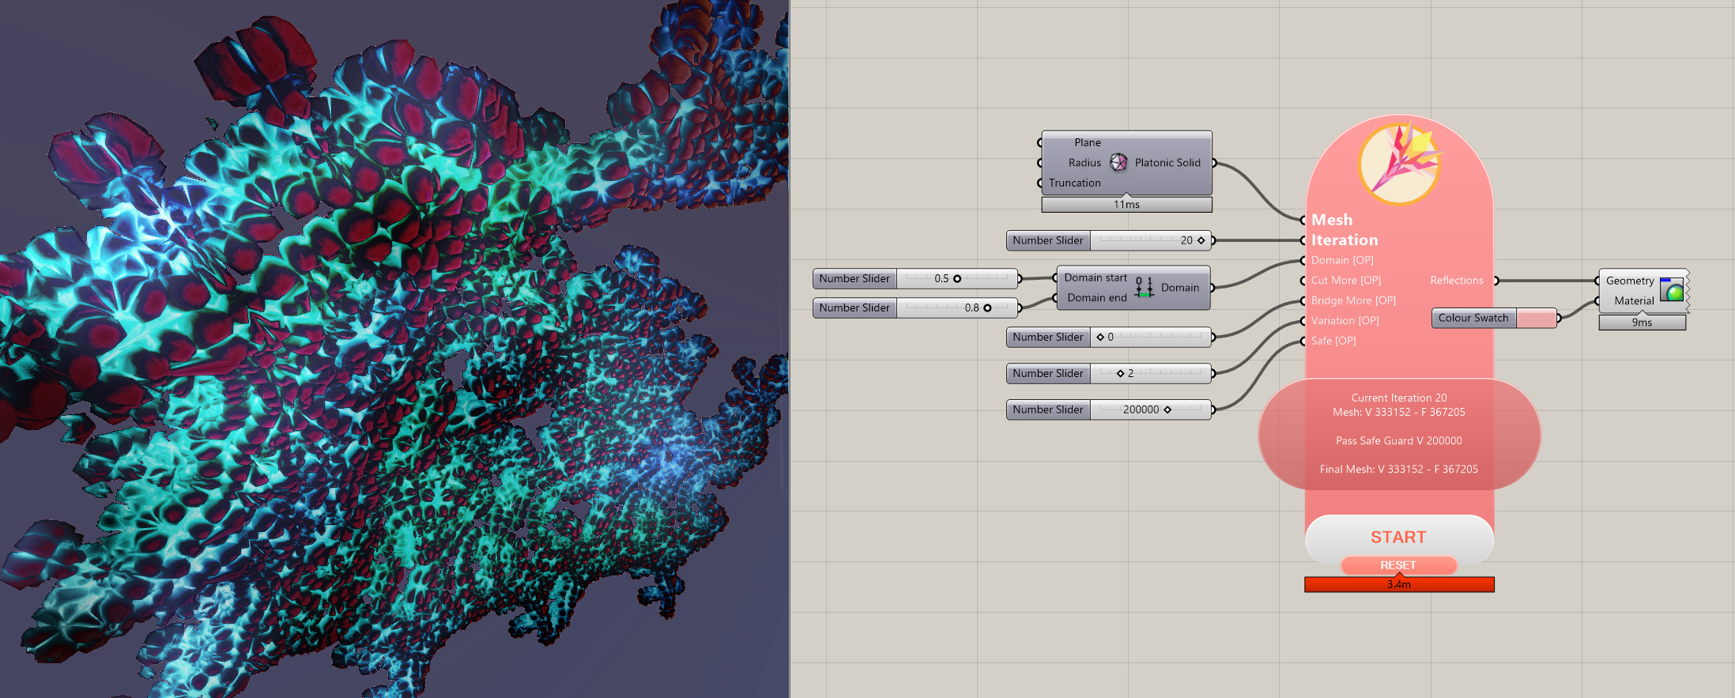This screenshot has height=698, width=1735.
Task: Click the pink component's star logo icon
Action: coord(1399,164)
